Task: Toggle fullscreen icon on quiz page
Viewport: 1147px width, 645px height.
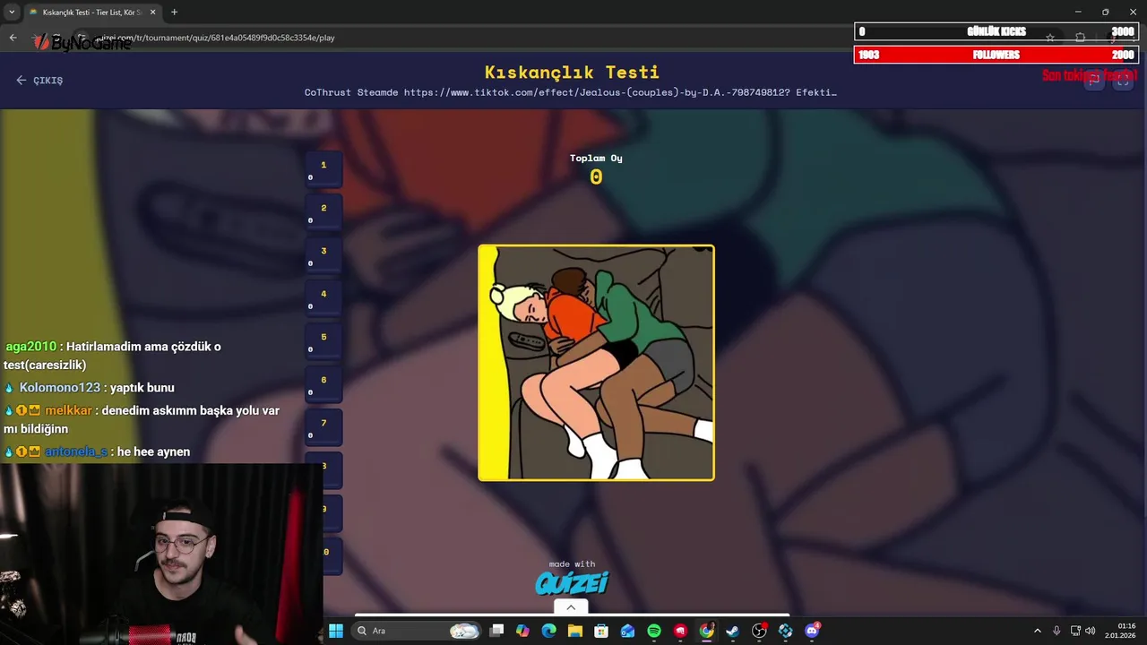Action: [x=1123, y=80]
